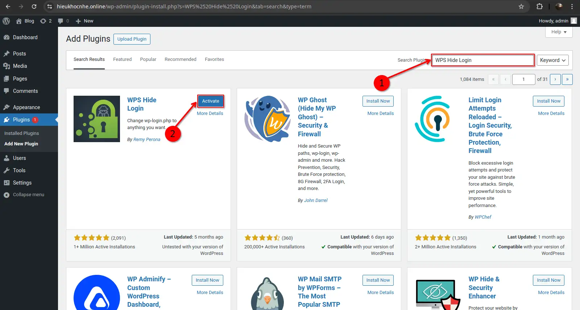
Task: Open Limit Login Attempts Reloaded title link
Action: coord(490,125)
